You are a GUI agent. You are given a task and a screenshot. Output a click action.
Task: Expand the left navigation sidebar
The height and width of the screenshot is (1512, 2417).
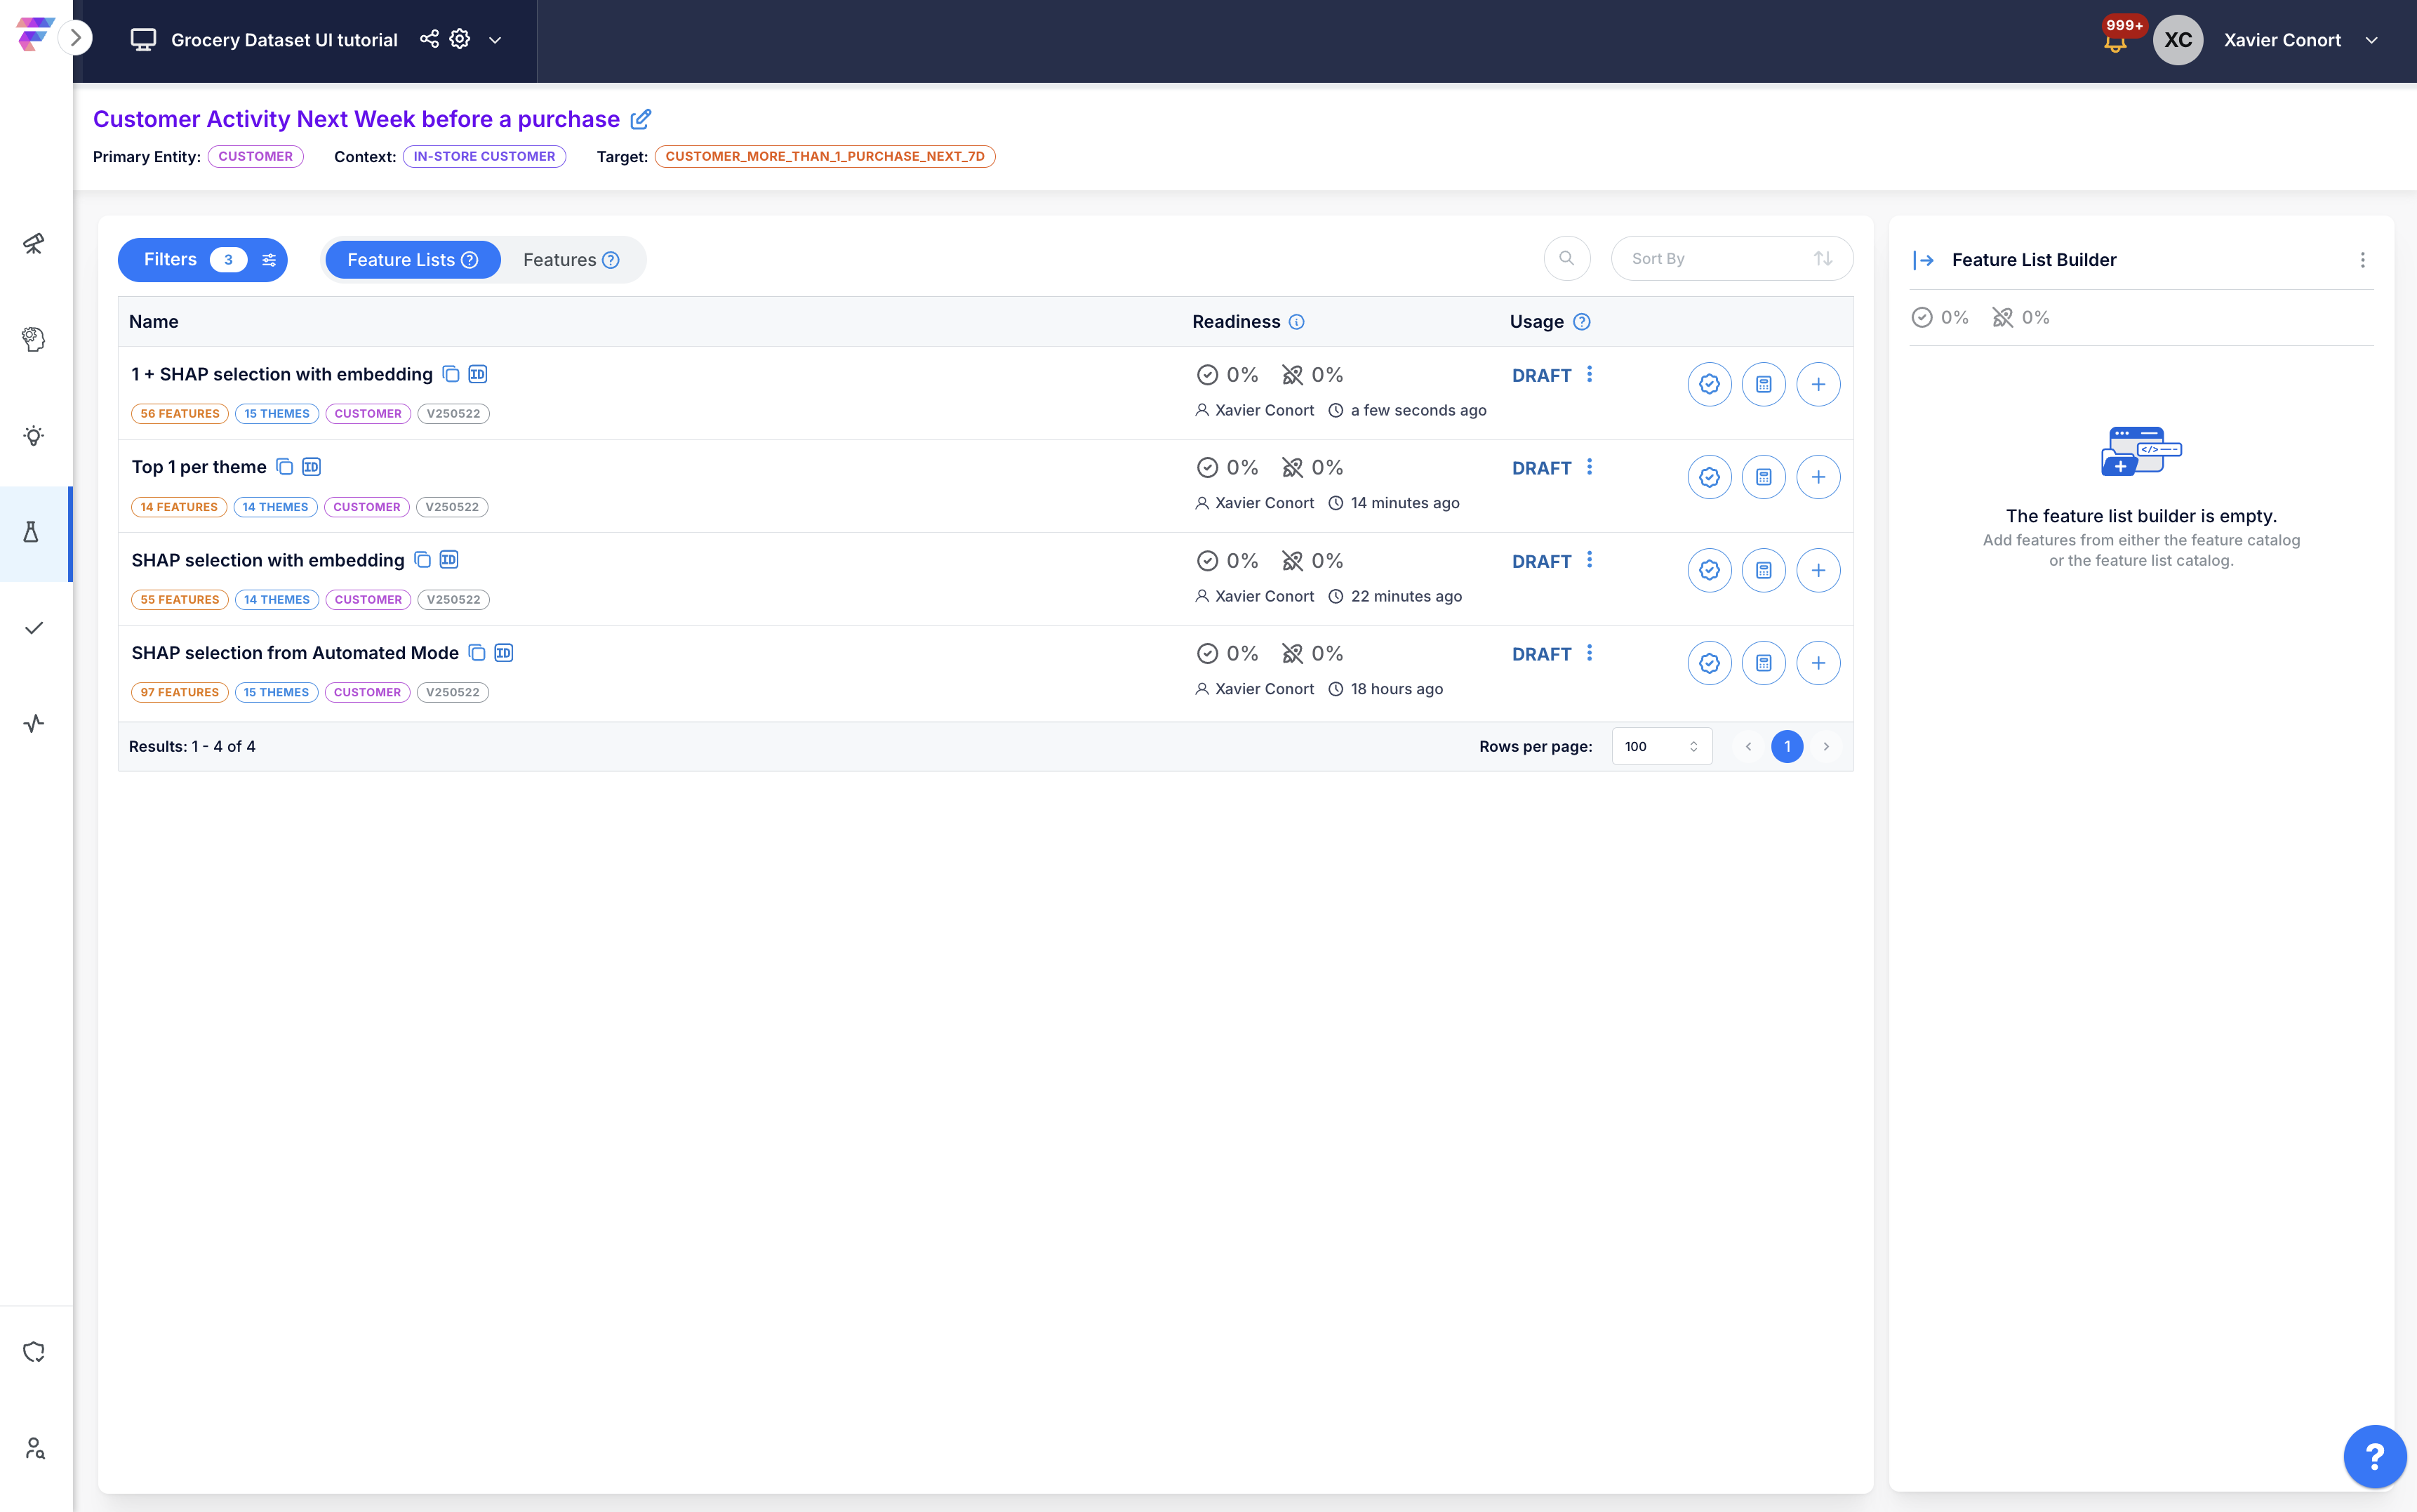coord(75,38)
